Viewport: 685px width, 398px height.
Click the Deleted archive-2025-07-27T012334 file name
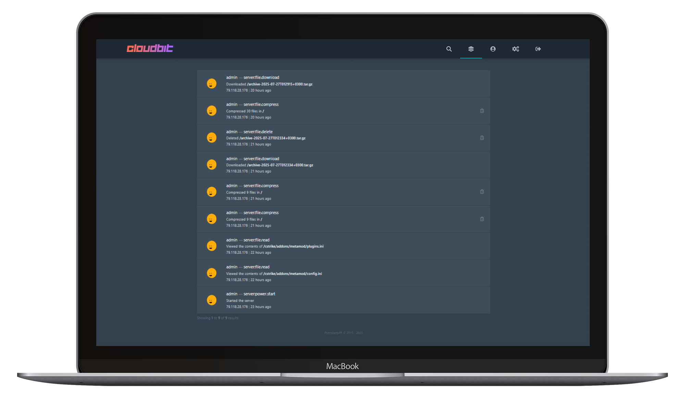point(272,138)
